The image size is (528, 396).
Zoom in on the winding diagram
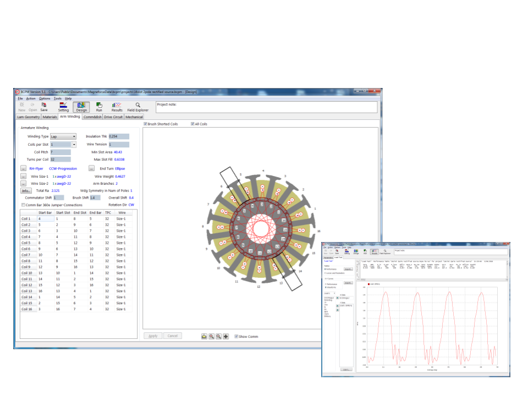(x=211, y=337)
